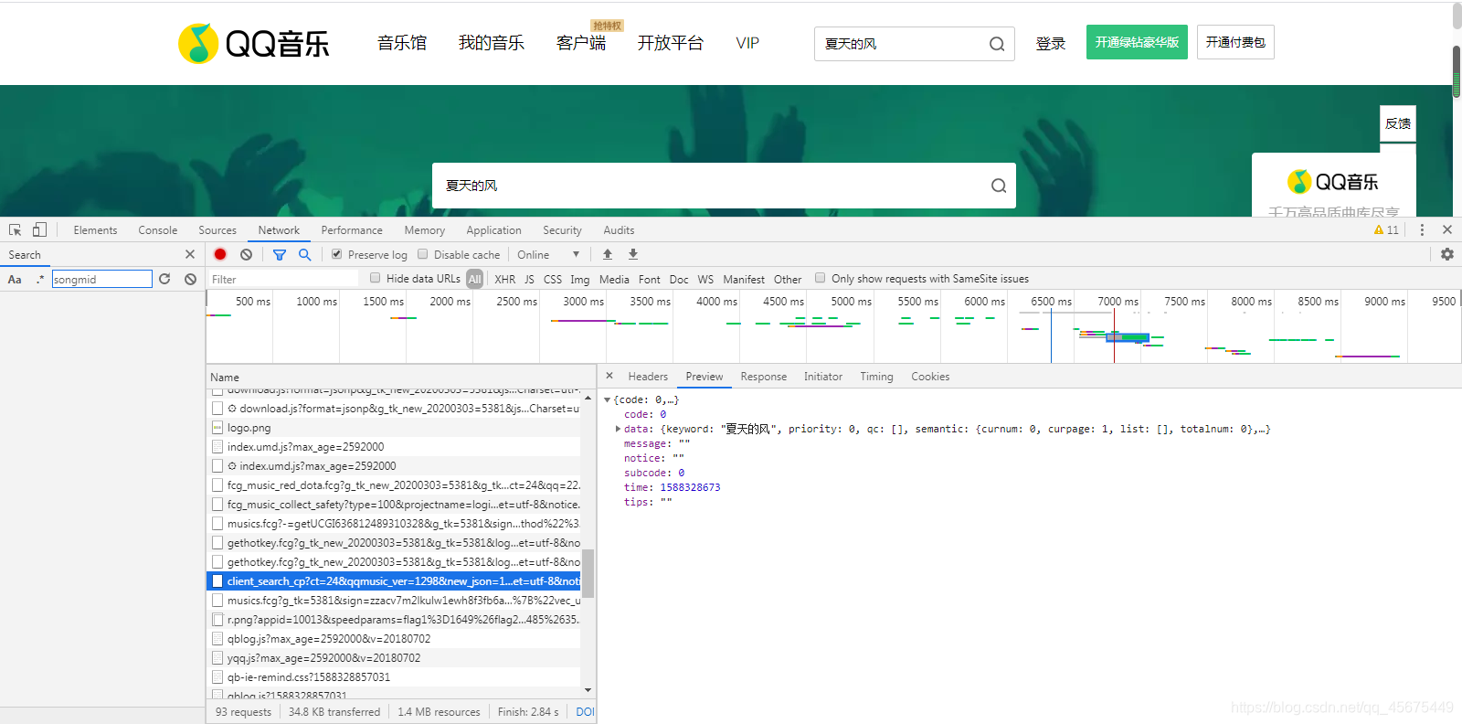Viewport: 1462px width, 724px height.
Task: Open the Online throttling dropdown
Action: pos(548,255)
